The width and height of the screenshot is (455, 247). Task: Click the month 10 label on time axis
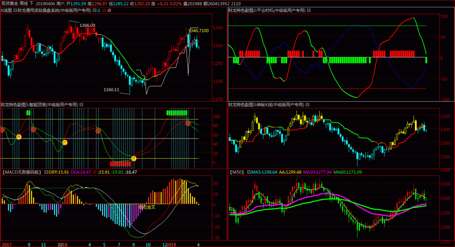pos(148,244)
